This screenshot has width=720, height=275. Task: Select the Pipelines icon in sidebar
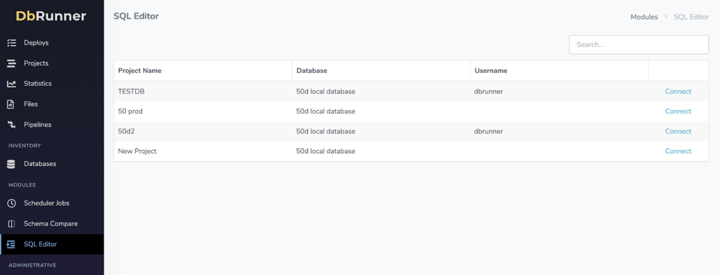[12, 125]
